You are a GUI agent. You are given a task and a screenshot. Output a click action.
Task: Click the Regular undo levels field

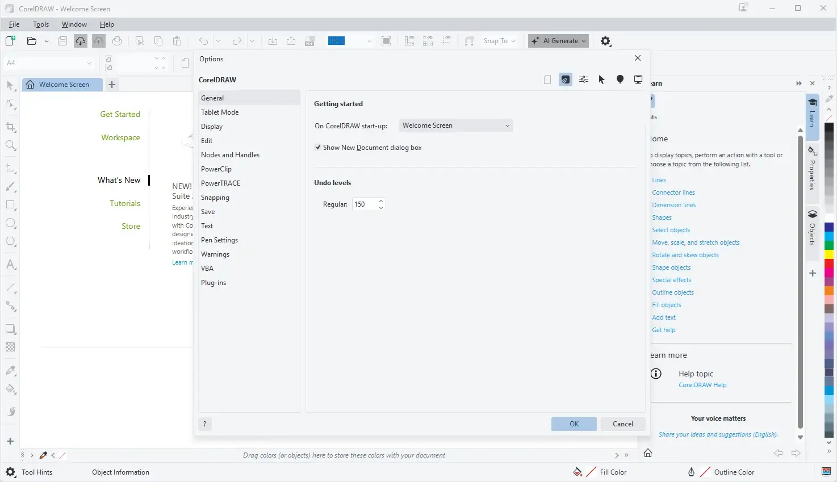click(365, 204)
